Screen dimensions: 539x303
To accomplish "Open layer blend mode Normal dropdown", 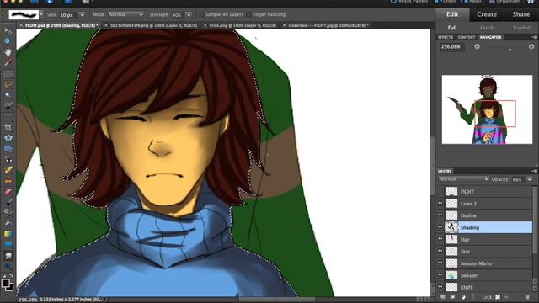I will (x=463, y=179).
